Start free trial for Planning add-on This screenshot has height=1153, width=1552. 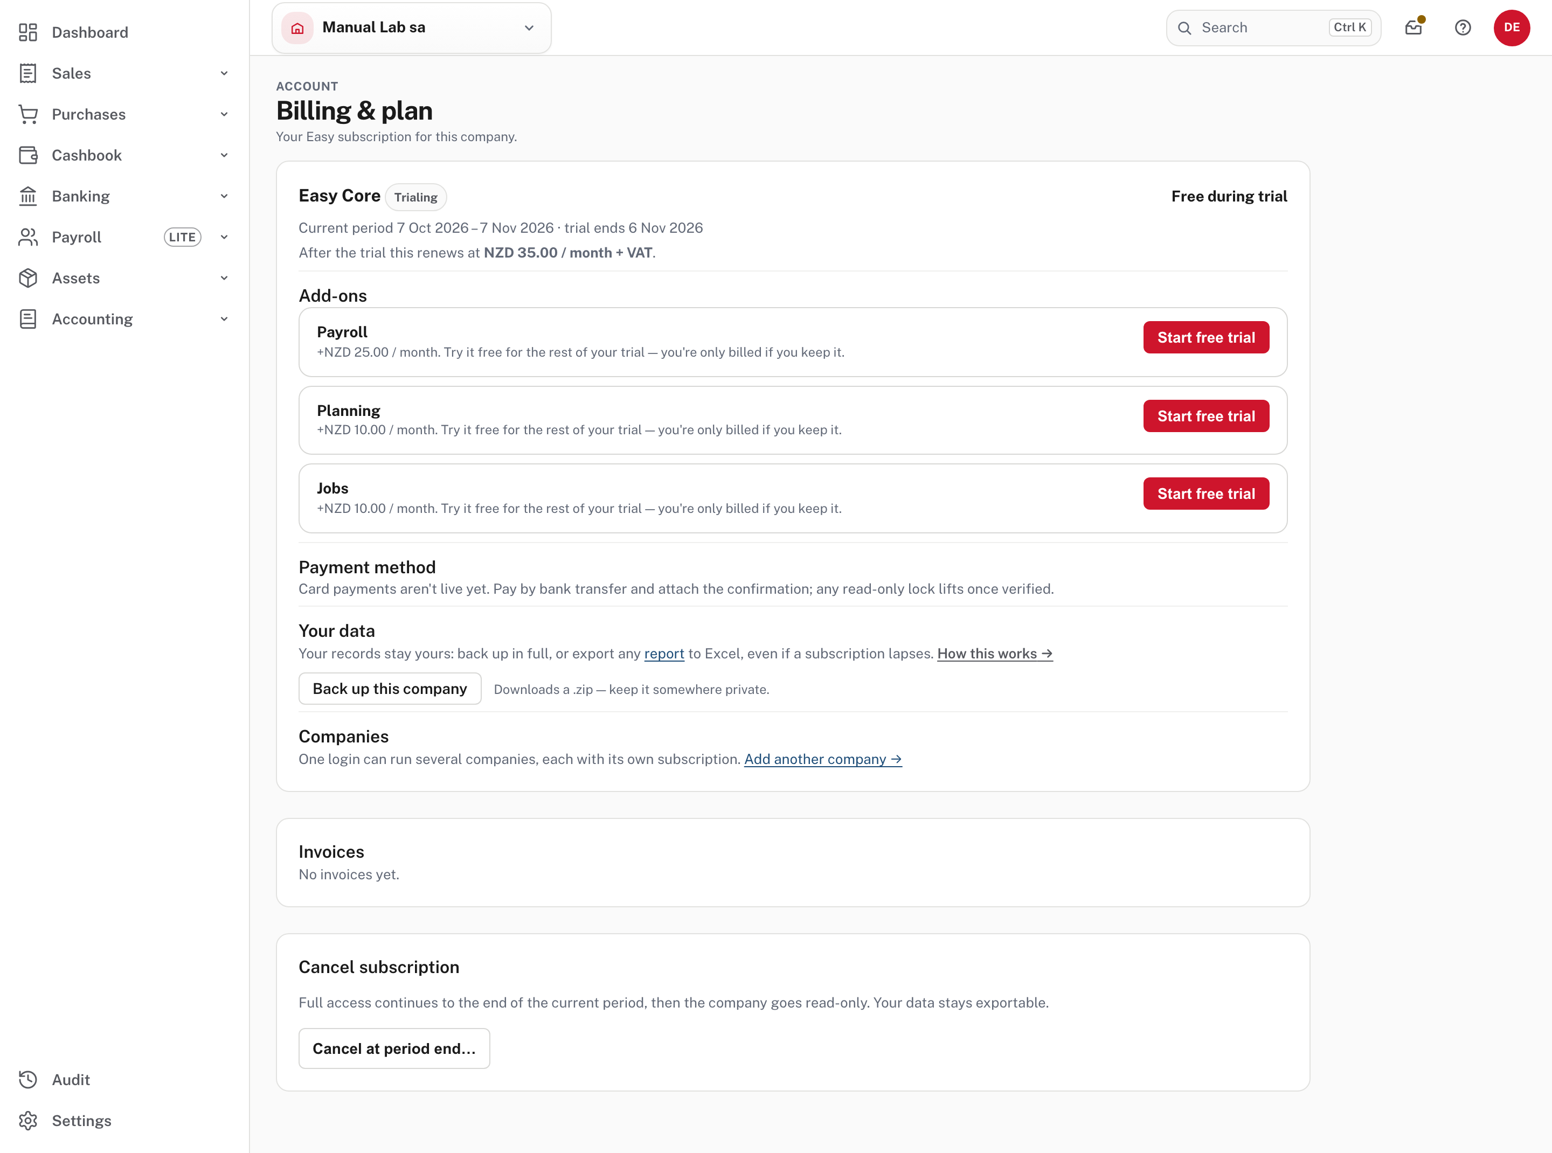click(x=1205, y=416)
